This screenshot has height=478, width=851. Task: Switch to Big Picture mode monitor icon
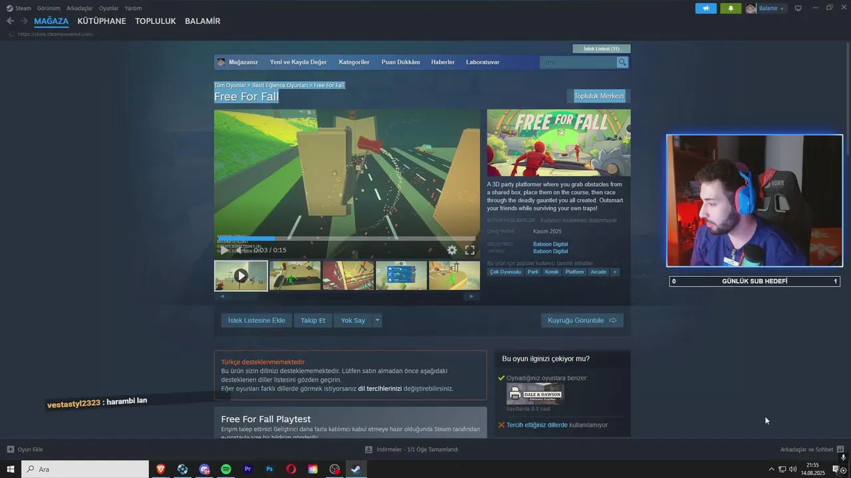798,8
